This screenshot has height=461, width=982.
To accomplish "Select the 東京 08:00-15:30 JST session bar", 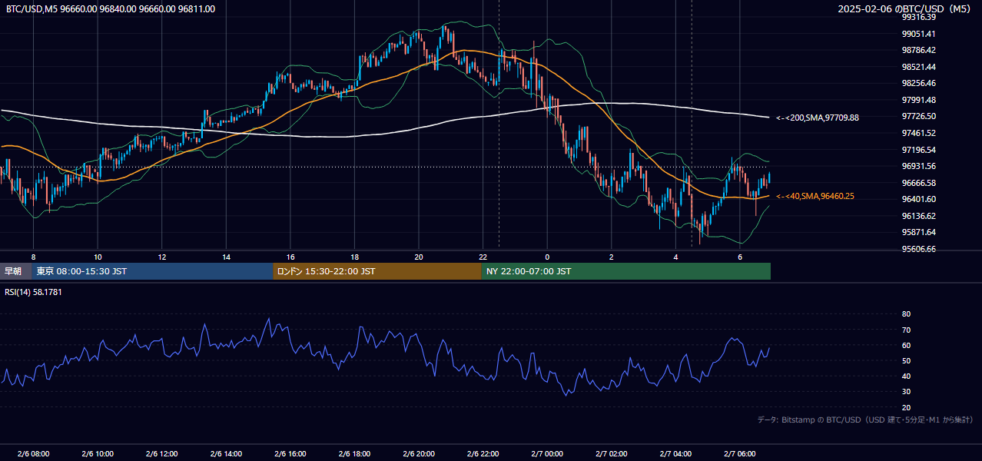I will coord(152,271).
